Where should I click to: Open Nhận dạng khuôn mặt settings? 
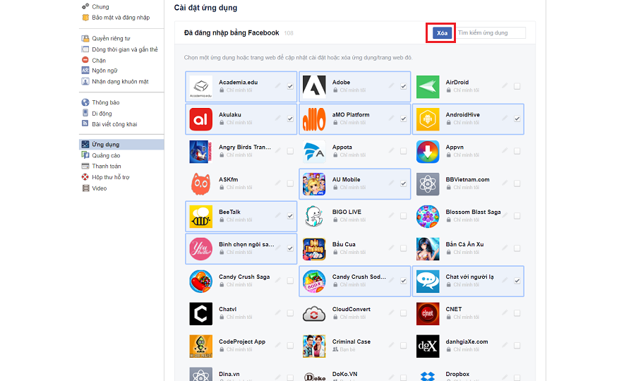pyautogui.click(x=121, y=82)
